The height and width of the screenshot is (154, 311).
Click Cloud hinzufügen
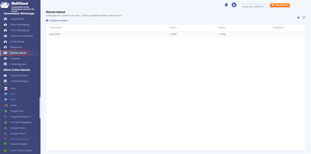coord(19,76)
